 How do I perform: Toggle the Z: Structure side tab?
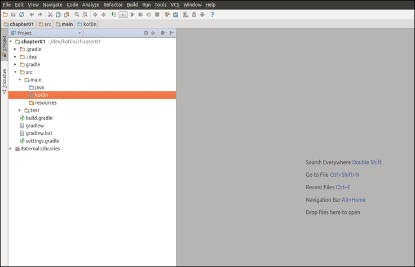point(5,81)
